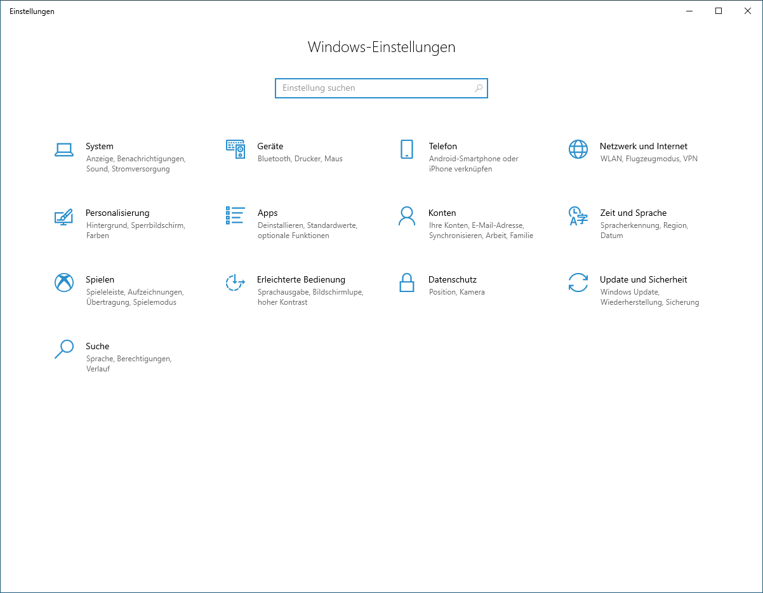Open the Update und Sicherheit title

pyautogui.click(x=644, y=279)
